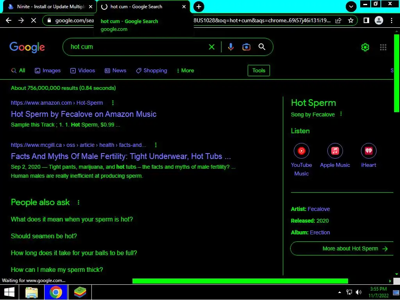Open the taskbar clock and date
Viewport: 400px width, 300px height.
(378, 292)
